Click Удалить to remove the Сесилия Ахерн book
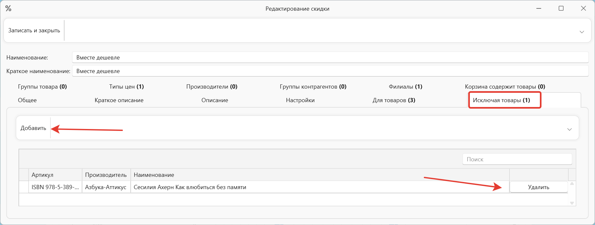The width and height of the screenshot is (595, 225). tap(539, 187)
